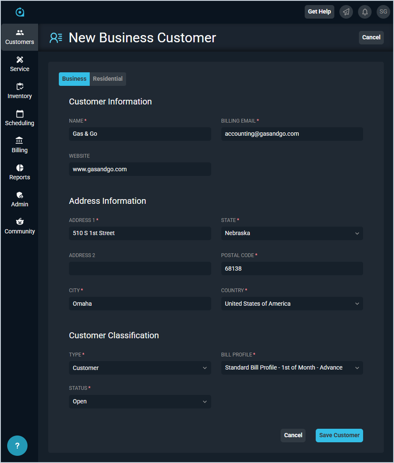This screenshot has height=463, width=394.
Task: Open the Service section in the sidebar
Action: click(x=19, y=64)
